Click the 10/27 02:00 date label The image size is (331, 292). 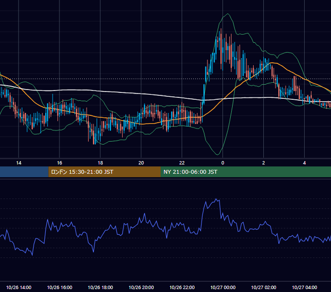click(264, 287)
